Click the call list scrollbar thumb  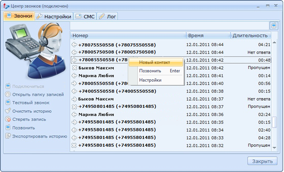[x=275, y=122]
